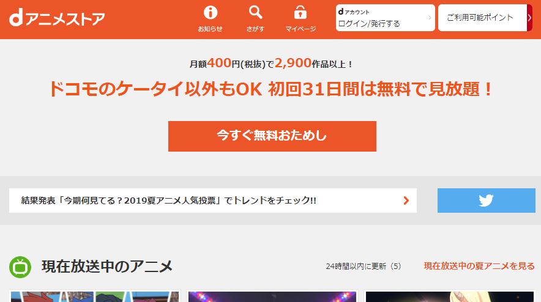Screen dimensions: 541x302
Task: Select the お知らせ menu label
Action: pyautogui.click(x=210, y=29)
